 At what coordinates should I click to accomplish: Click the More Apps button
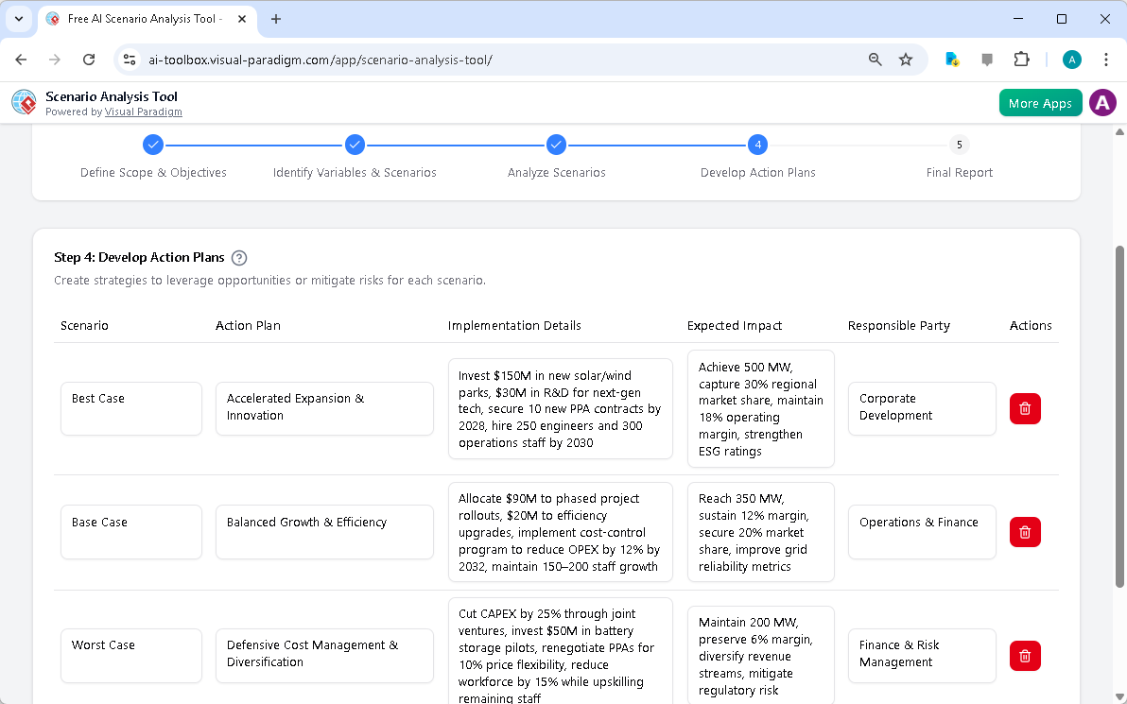(1040, 102)
